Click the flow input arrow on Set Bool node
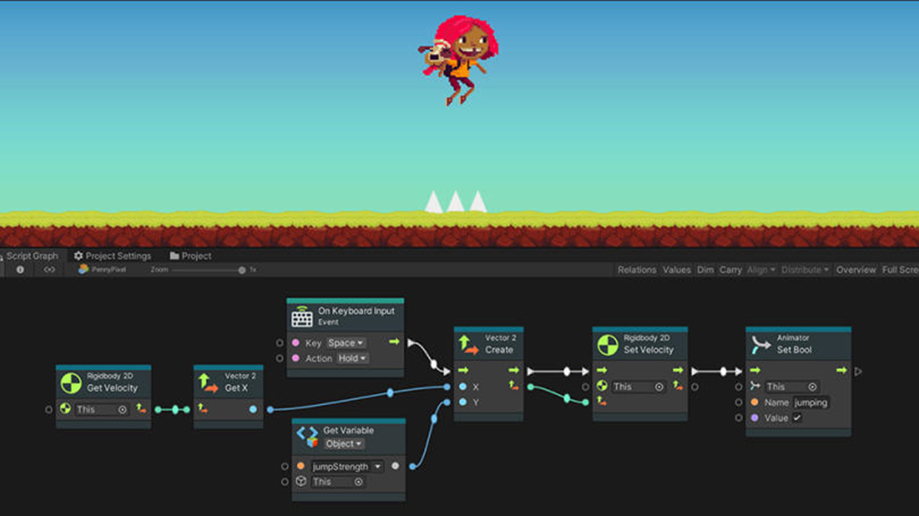 coord(755,371)
